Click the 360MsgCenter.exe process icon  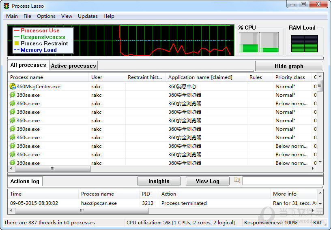point(13,86)
